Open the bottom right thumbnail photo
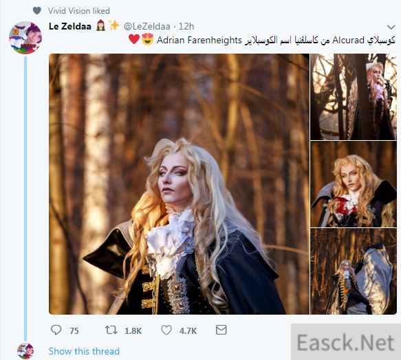Screen dimensions: 401x360 (354, 271)
